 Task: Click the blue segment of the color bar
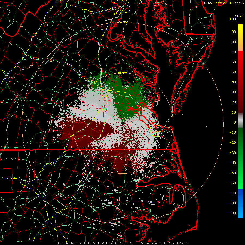pos(240,204)
